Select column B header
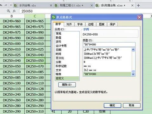This screenshot has height=114, width=152. (12, 16)
